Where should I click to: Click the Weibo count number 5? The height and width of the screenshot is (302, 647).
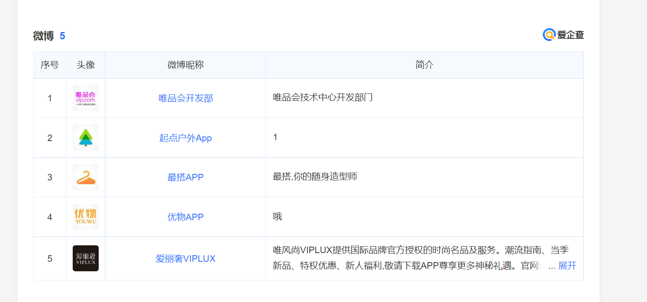[62, 36]
